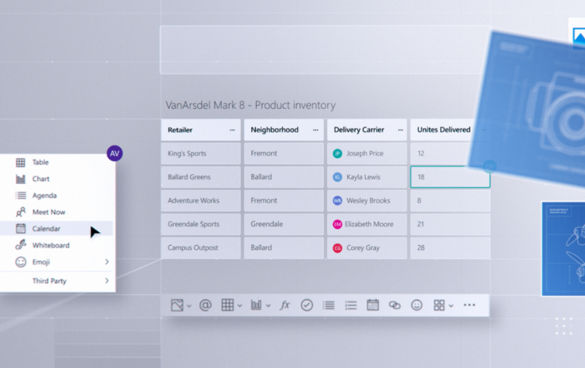Click the Unites Delivered column header
The height and width of the screenshot is (368, 585).
pos(444,130)
